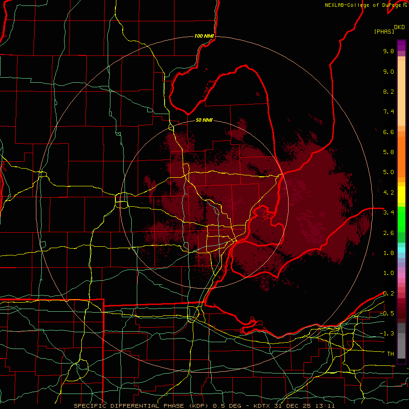
Task: Select the 2.6 scale value
Action: pyautogui.click(x=389, y=233)
